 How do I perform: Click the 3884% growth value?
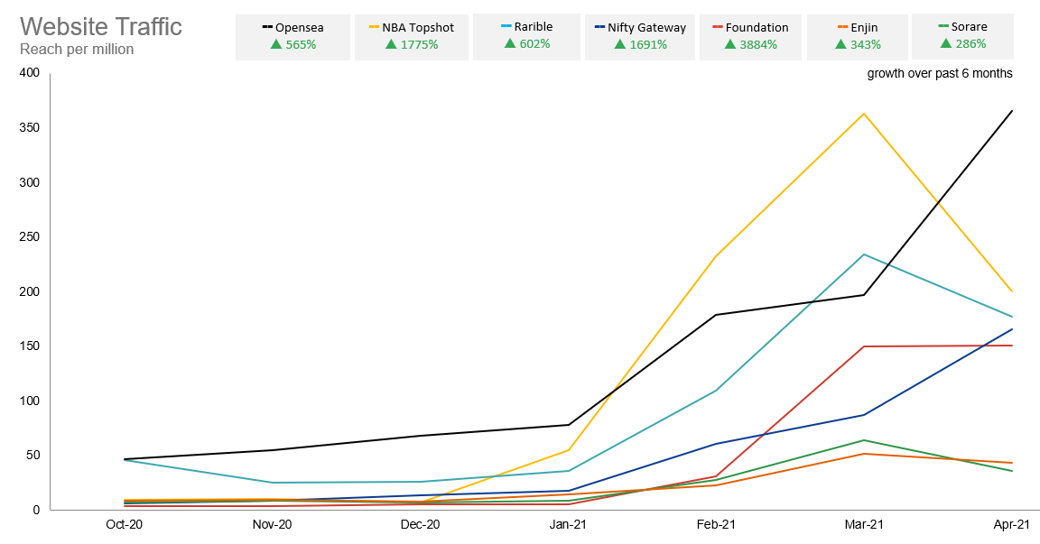pyautogui.click(x=758, y=44)
